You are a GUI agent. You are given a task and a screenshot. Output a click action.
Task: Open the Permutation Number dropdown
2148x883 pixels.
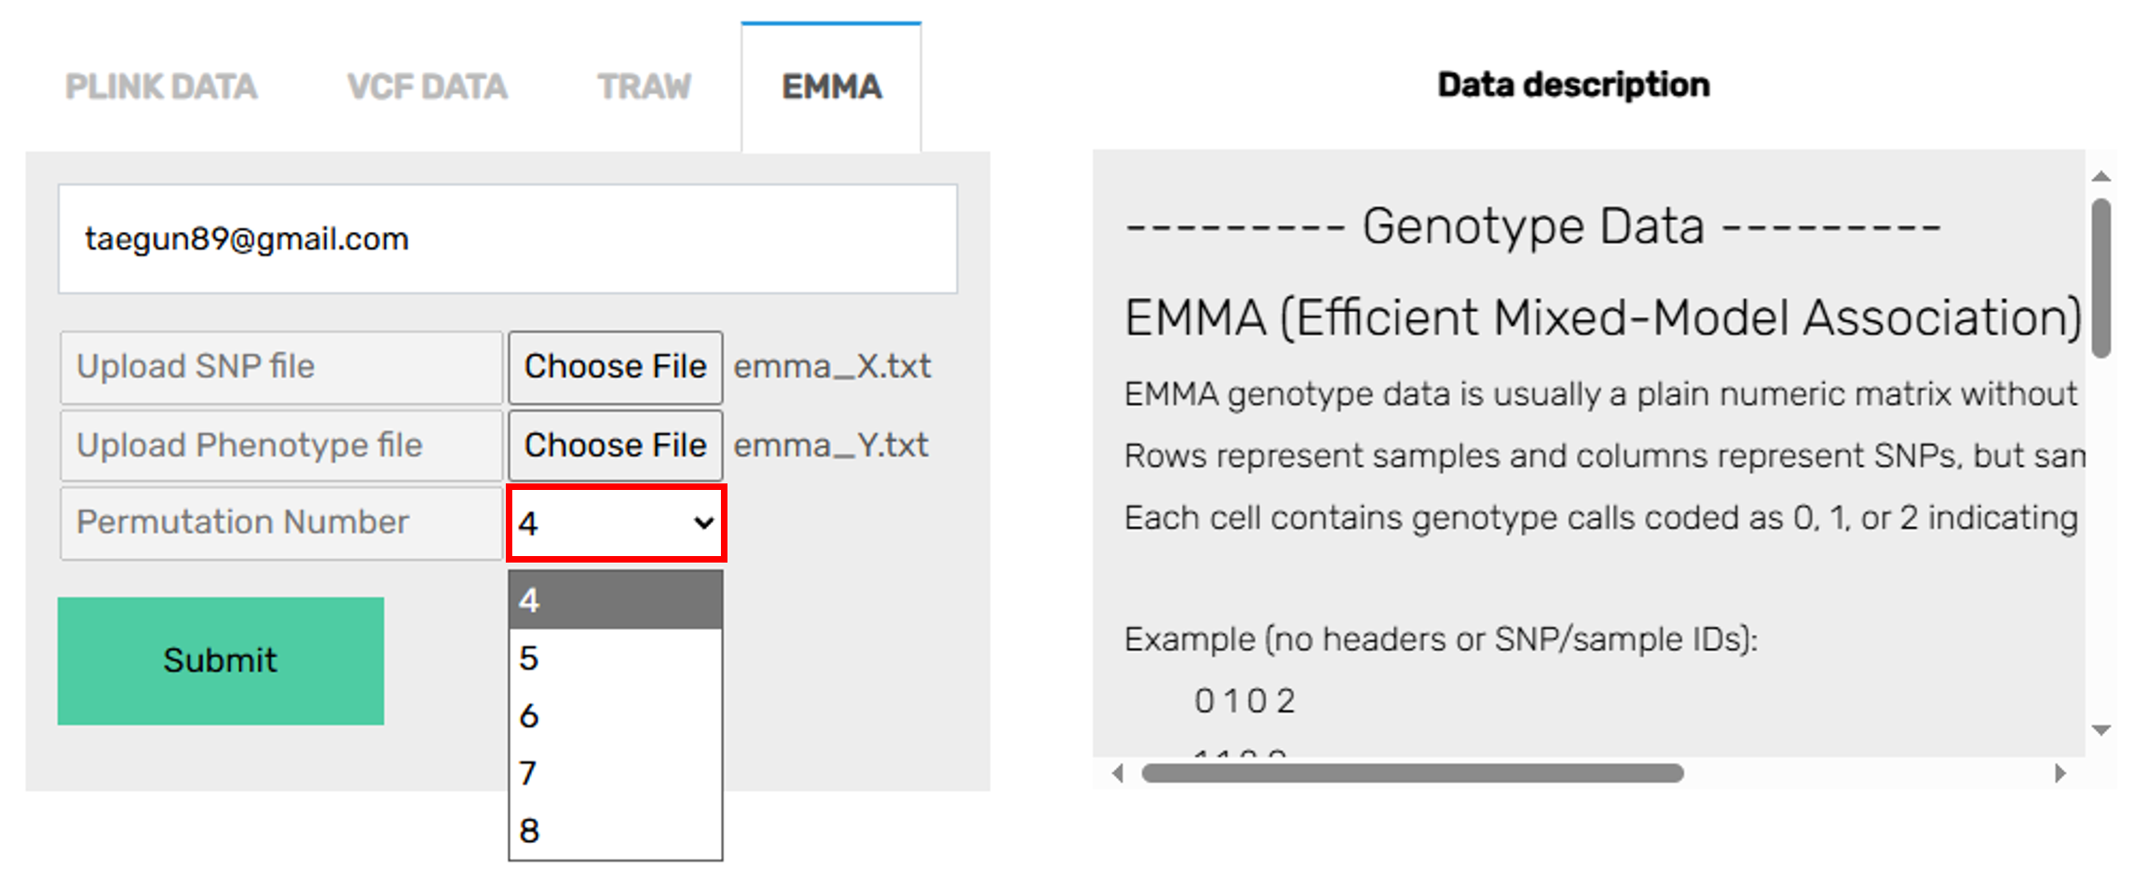click(616, 523)
